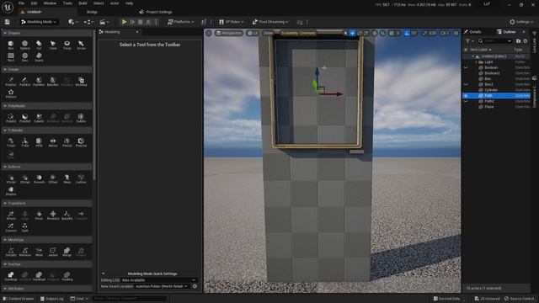Start the VSculpt deform tool

pyautogui.click(x=11, y=179)
